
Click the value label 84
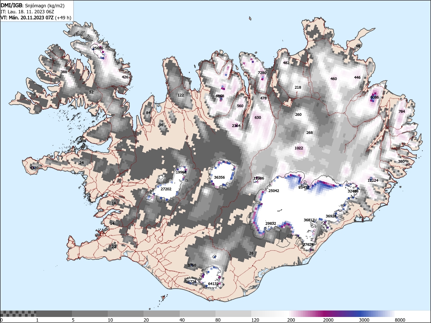point(148,112)
